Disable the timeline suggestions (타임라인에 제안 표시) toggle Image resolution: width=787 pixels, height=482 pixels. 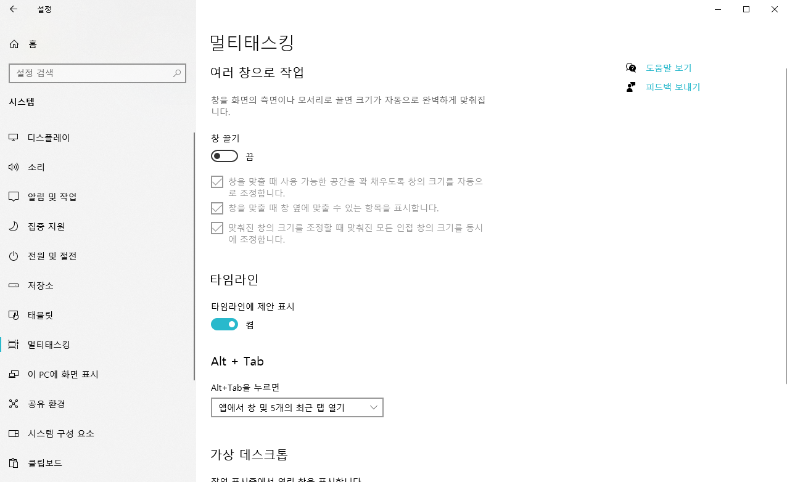pyautogui.click(x=225, y=324)
